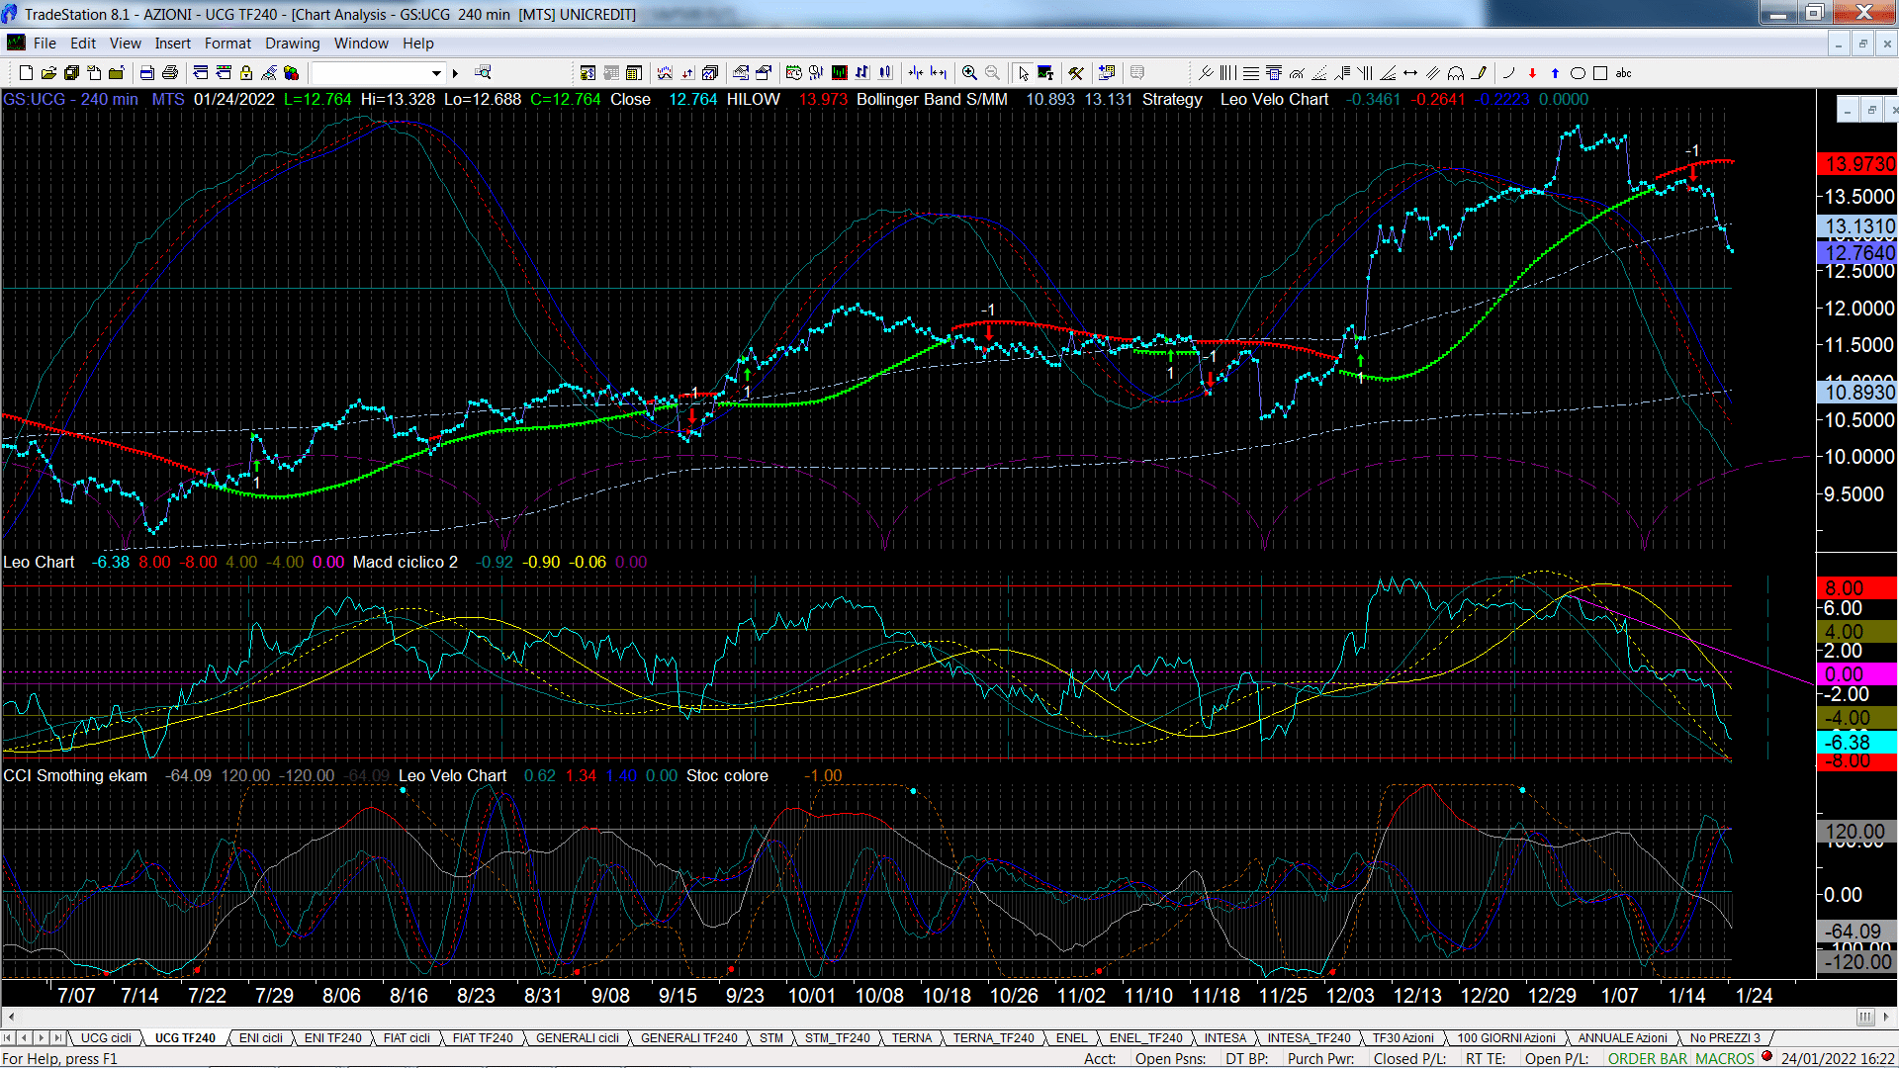
Task: Switch to the FIAT cicli tab
Action: (x=407, y=1038)
